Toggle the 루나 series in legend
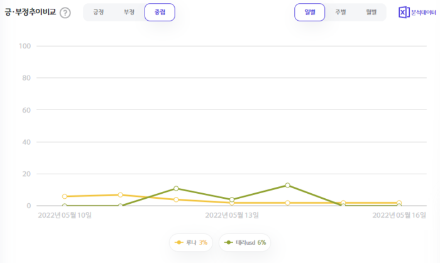 click(x=191, y=242)
